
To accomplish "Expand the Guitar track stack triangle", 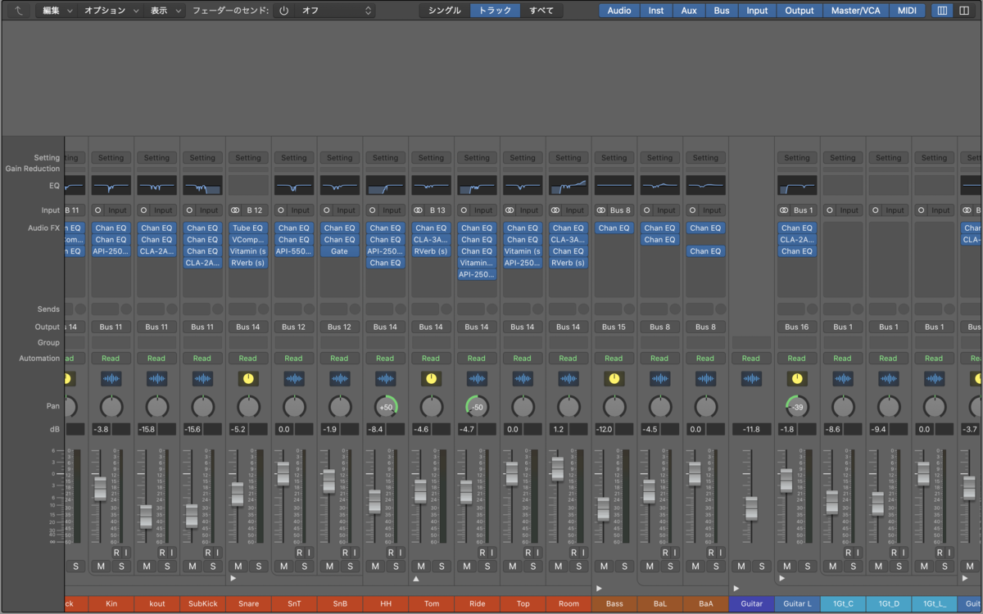I will pyautogui.click(x=736, y=588).
